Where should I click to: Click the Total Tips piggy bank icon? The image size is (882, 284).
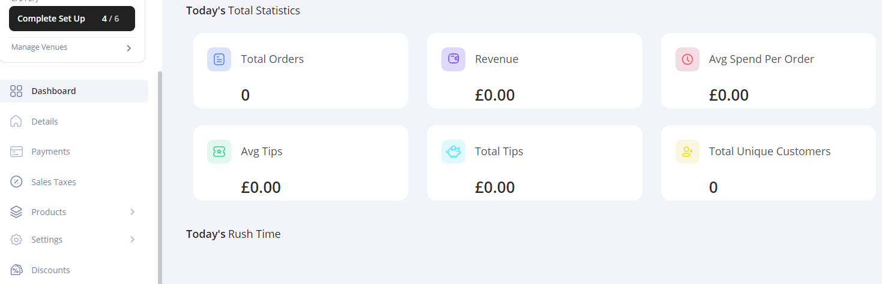(x=453, y=152)
